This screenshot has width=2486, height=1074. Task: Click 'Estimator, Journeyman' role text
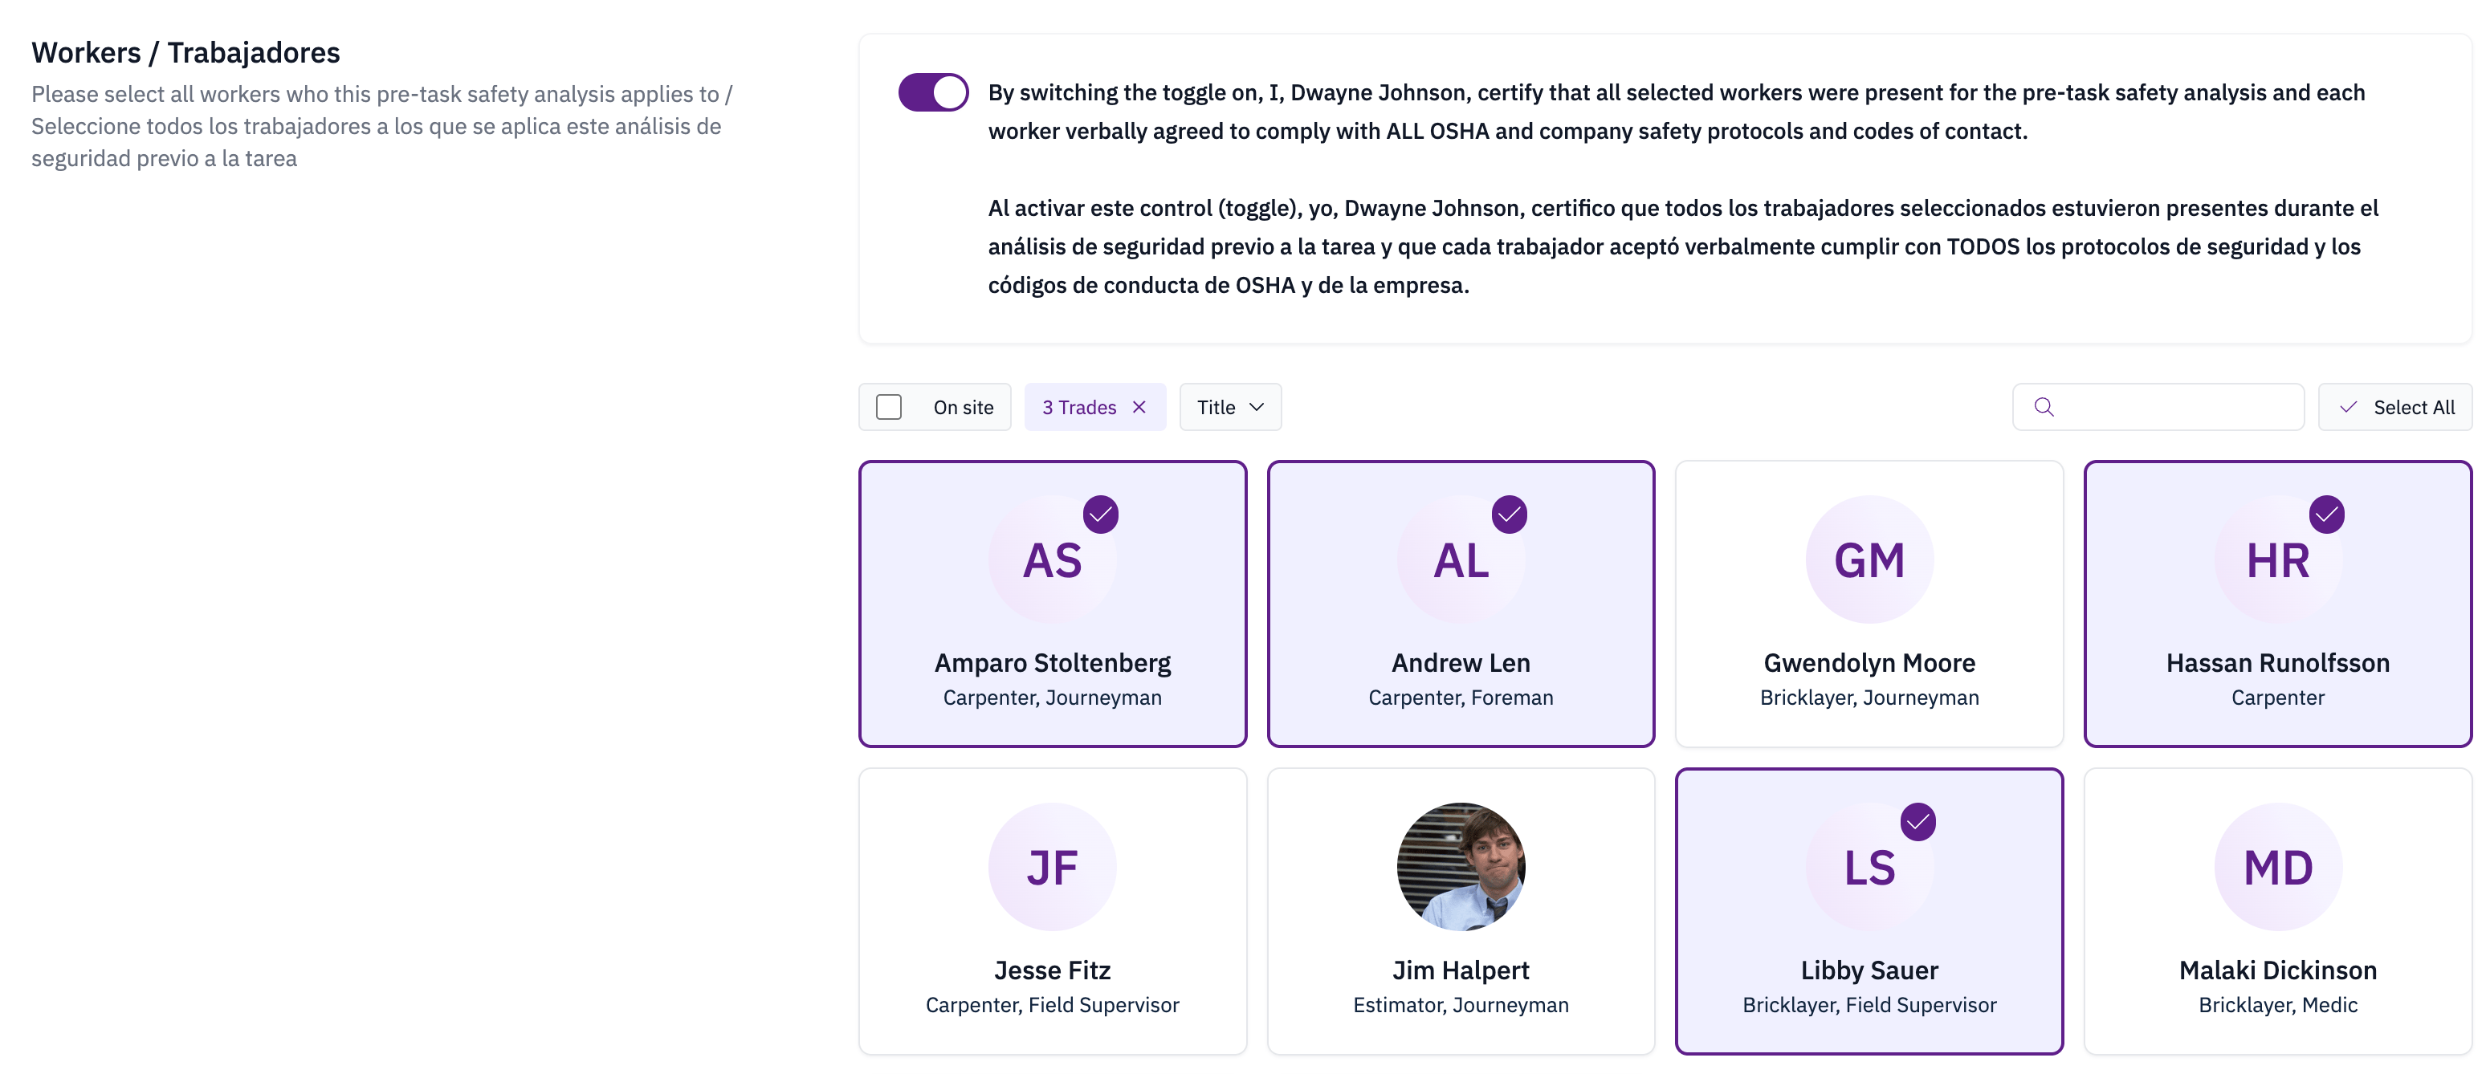[x=1461, y=1004]
